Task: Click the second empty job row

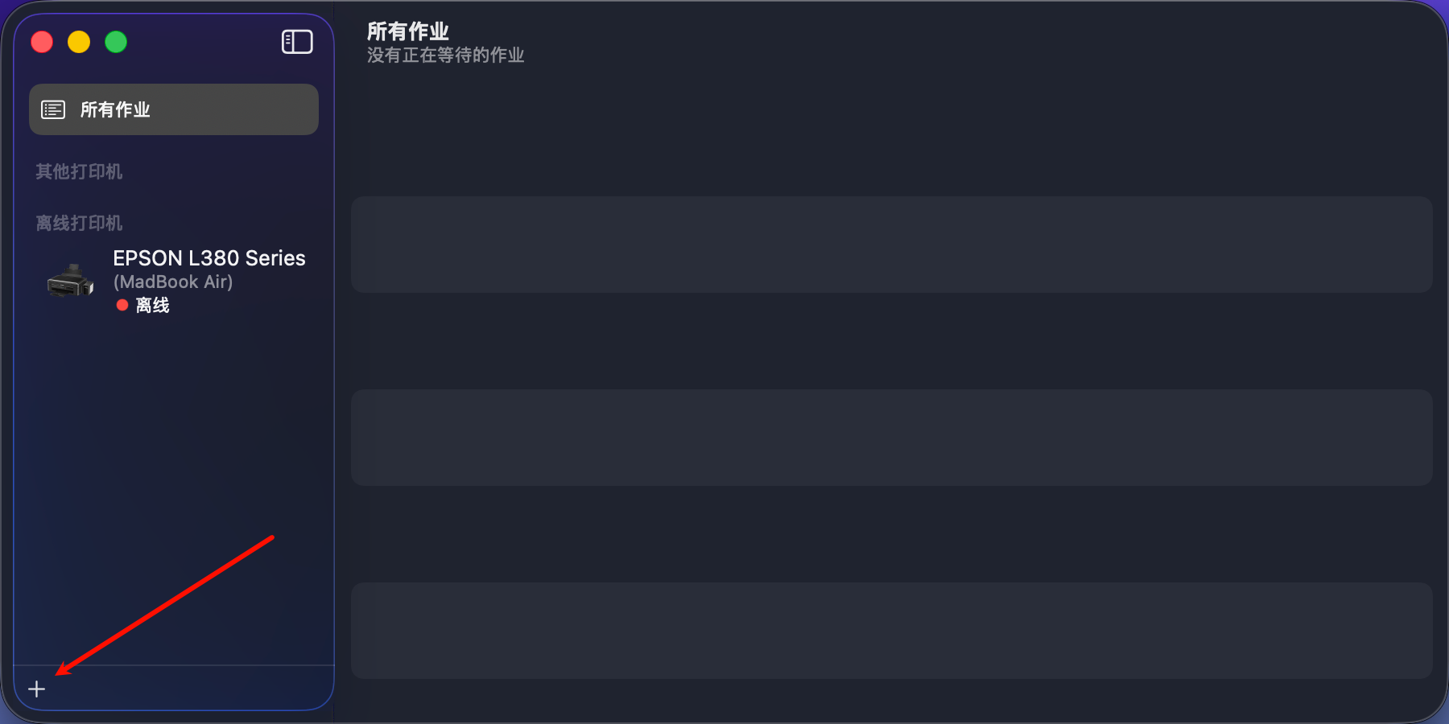Action: click(891, 438)
